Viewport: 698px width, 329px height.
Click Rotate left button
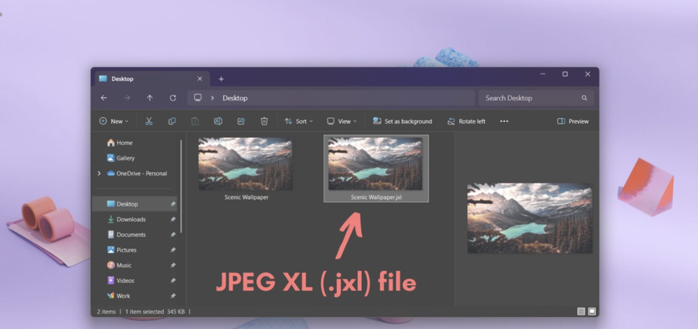pyautogui.click(x=467, y=121)
